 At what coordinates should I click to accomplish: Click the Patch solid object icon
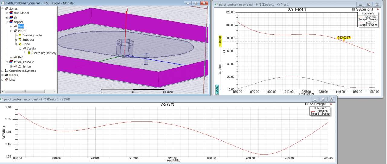coord(15,31)
